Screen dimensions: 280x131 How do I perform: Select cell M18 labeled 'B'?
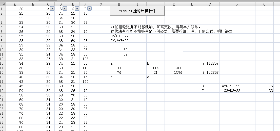click(x=210, y=86)
